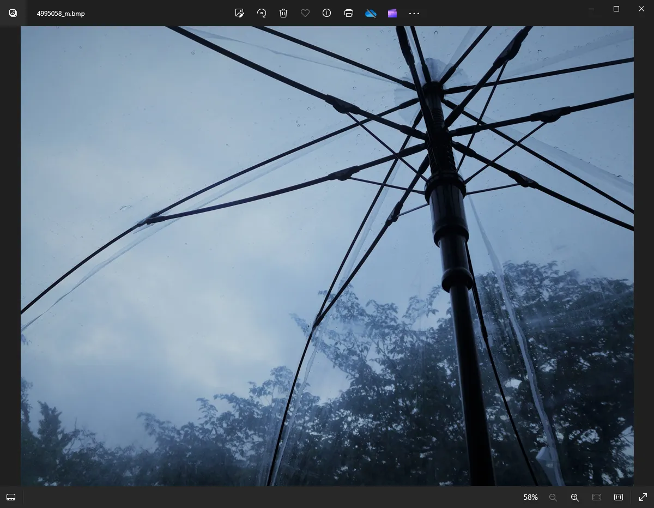Click the umbrella photo in the viewer
Image resolution: width=654 pixels, height=508 pixels.
click(x=327, y=256)
